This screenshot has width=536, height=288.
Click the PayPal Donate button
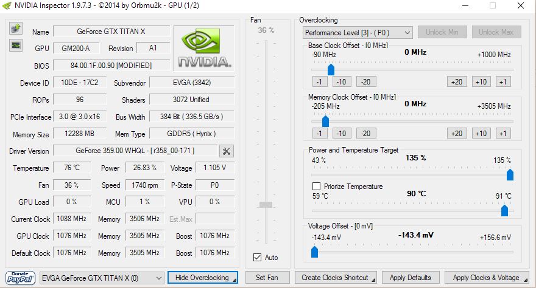coord(21,278)
